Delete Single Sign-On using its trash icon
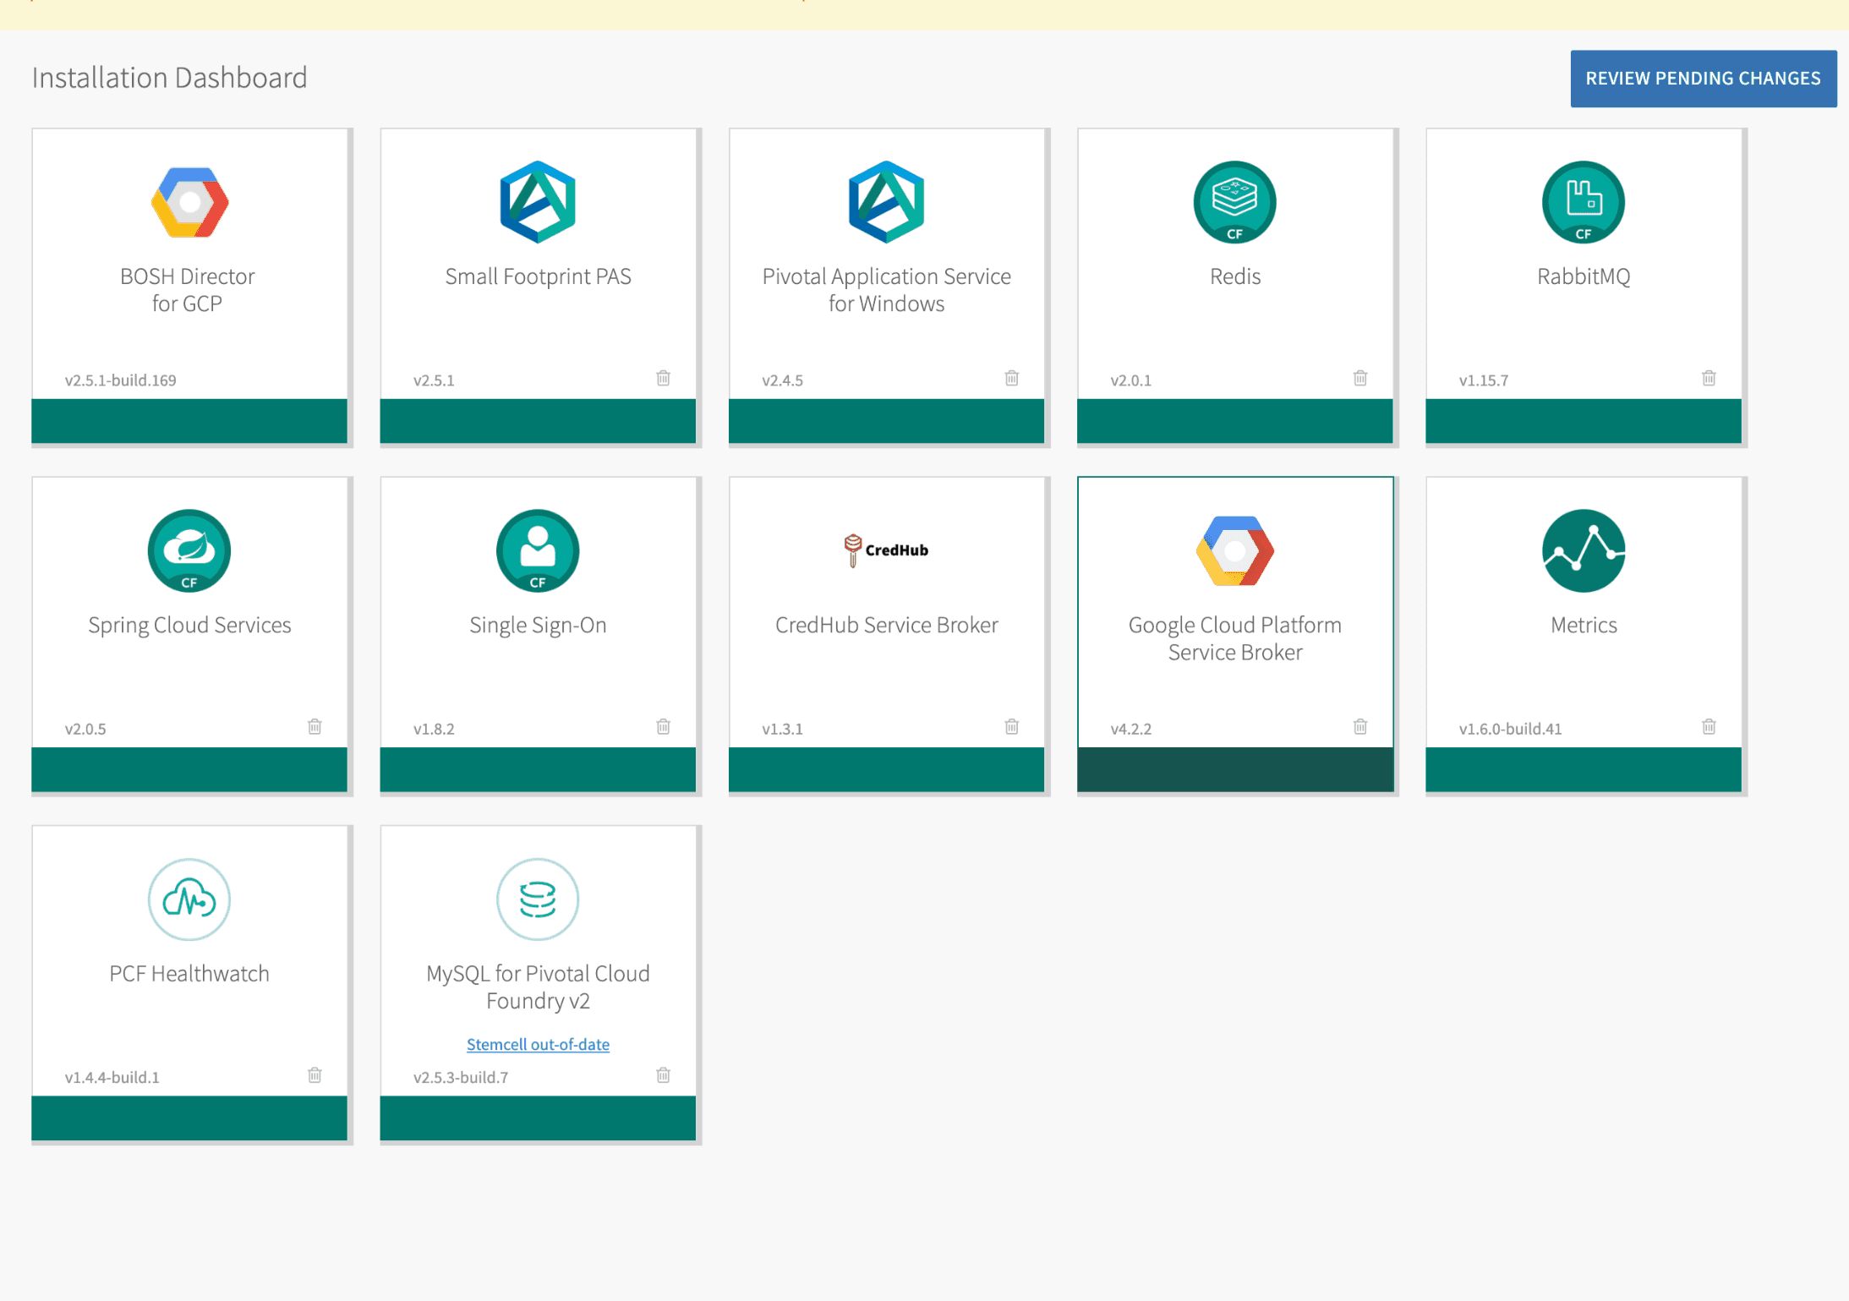The height and width of the screenshot is (1301, 1849). coord(663,727)
